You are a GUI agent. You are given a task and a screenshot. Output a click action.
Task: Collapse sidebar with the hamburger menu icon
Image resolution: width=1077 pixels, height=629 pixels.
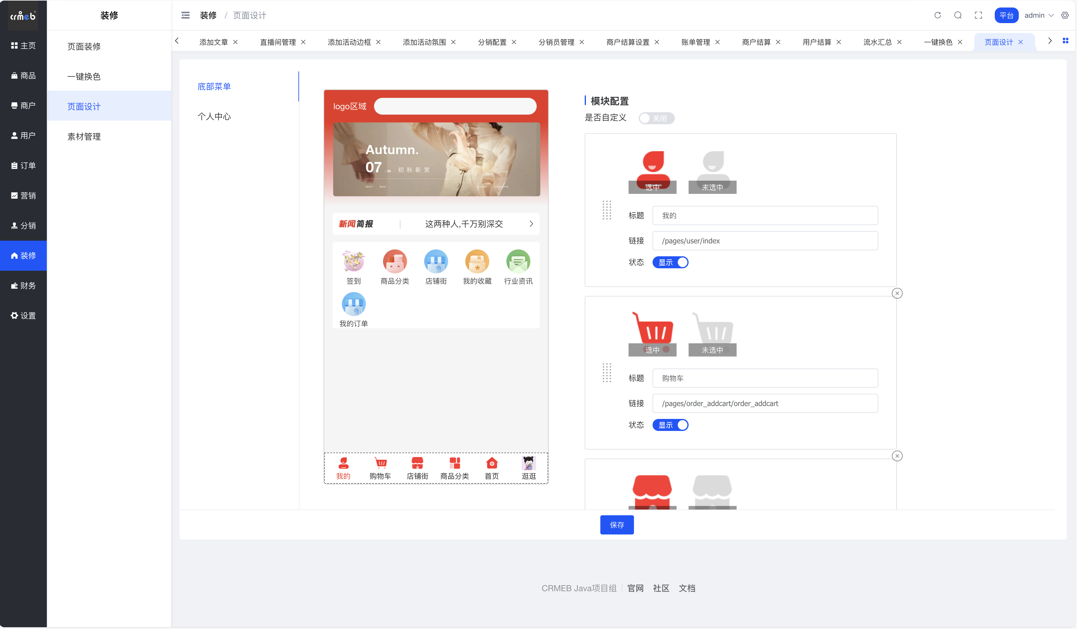tap(185, 15)
